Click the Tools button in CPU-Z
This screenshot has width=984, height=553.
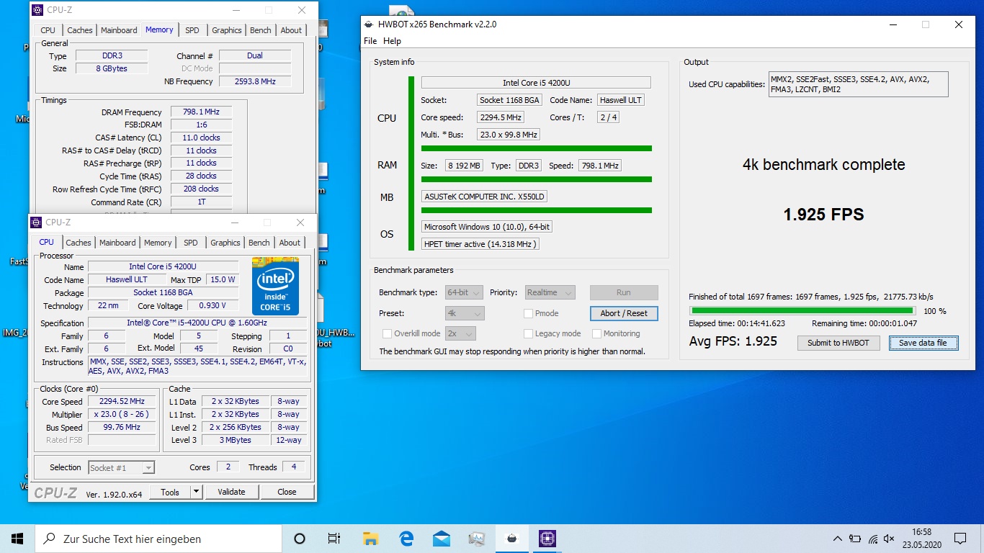click(x=170, y=492)
